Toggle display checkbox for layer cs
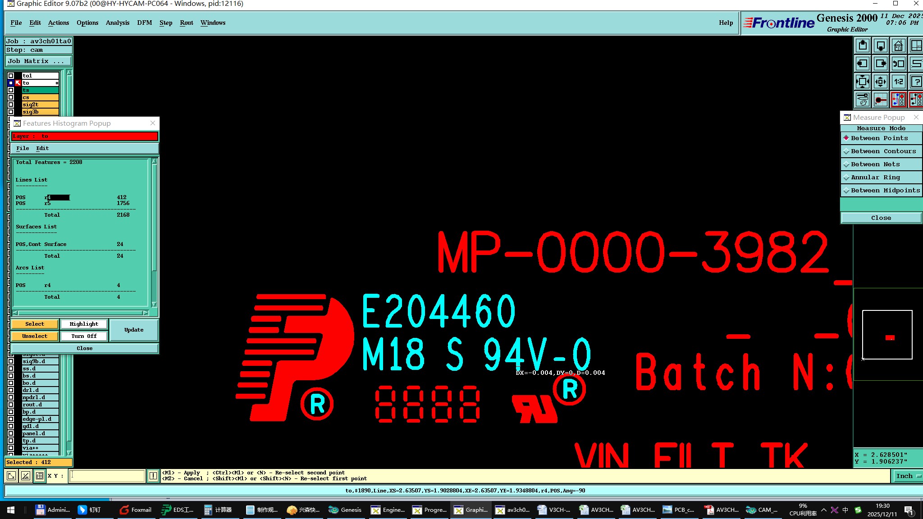Viewport: 923px width, 519px height. click(x=11, y=97)
